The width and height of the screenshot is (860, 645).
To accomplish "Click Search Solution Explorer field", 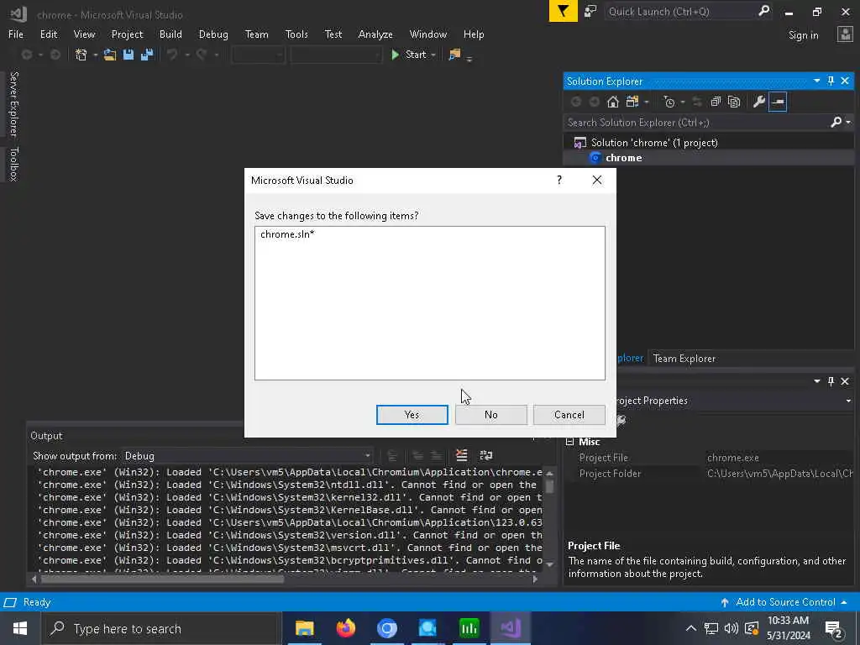I will pyautogui.click(x=696, y=123).
